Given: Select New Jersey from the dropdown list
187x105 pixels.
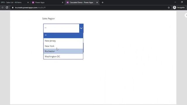Looking at the screenshot, I should (x=63, y=41).
